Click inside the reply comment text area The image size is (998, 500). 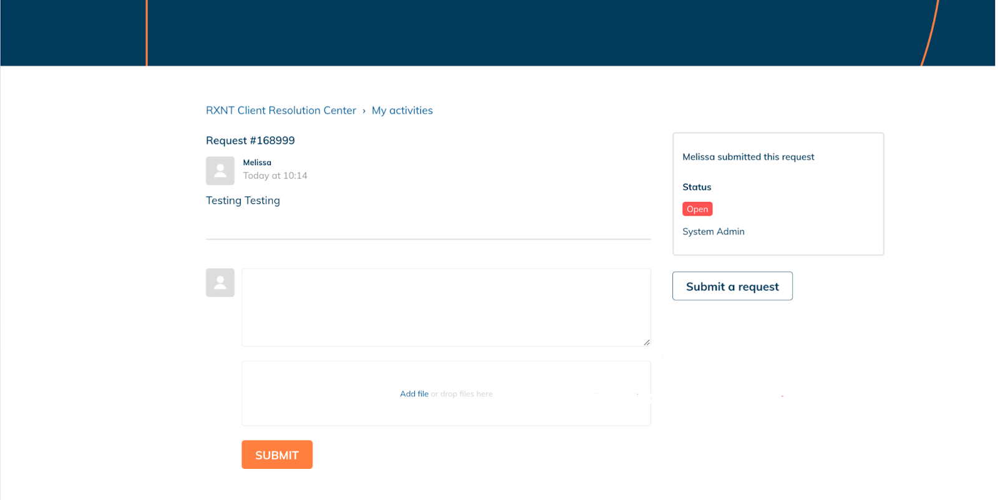[445, 307]
